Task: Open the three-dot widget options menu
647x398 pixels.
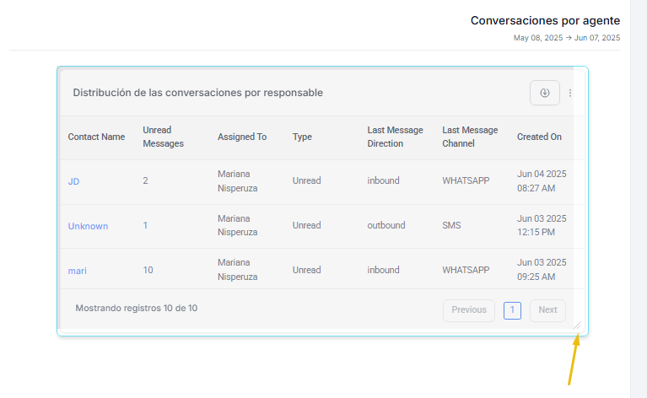Action: 570,93
